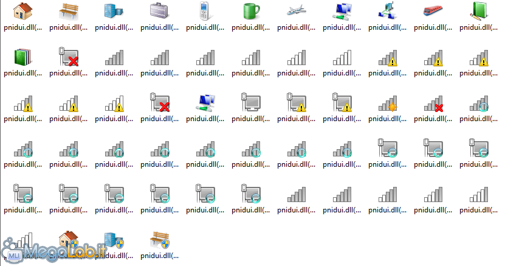Select the red train icon

click(433, 11)
